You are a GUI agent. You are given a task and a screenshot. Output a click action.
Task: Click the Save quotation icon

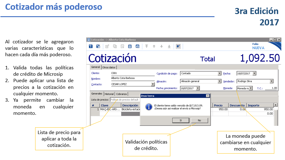91,46
